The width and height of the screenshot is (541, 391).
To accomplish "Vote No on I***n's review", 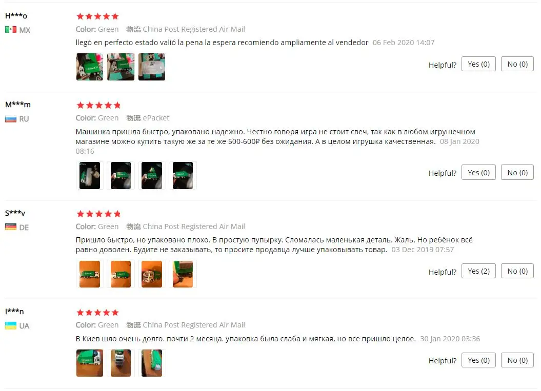I will (x=517, y=360).
